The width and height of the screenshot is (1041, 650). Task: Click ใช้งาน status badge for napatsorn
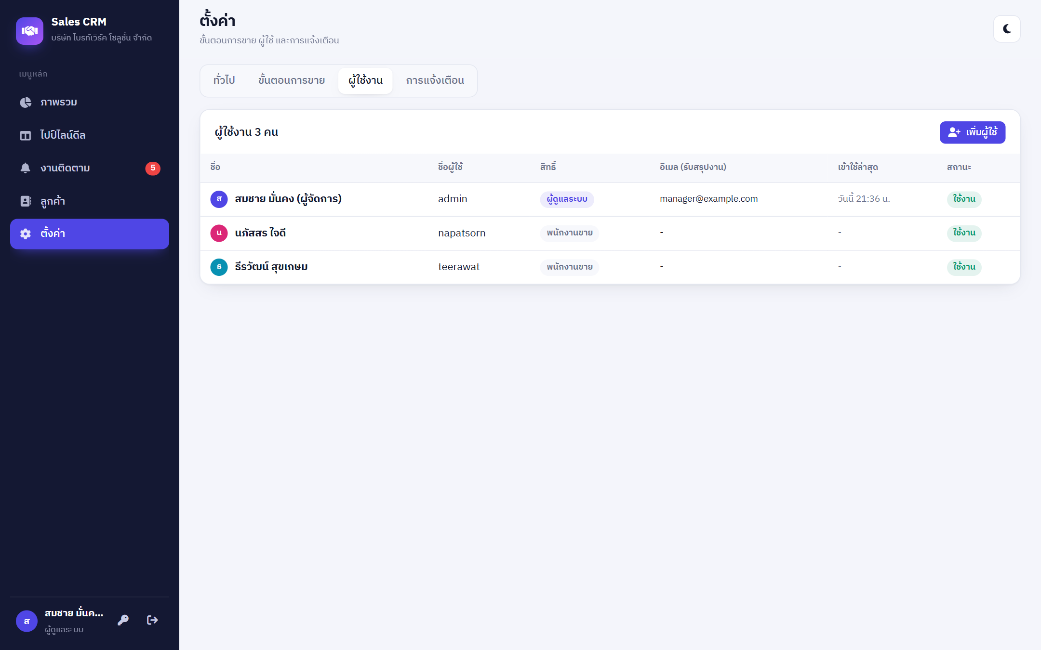pos(964,233)
